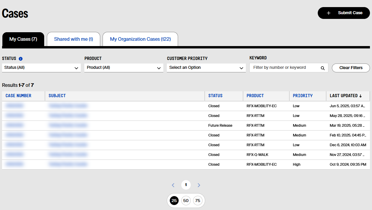Go to the next results page arrow
The width and height of the screenshot is (372, 210).
point(199,185)
